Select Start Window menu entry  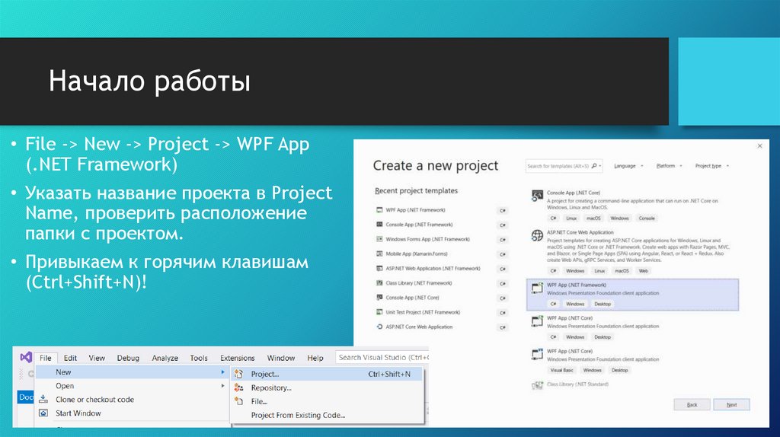(x=78, y=413)
